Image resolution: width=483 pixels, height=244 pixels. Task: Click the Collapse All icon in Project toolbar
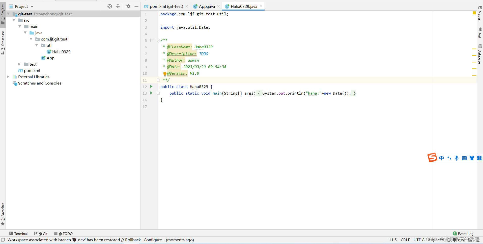(x=118, y=6)
